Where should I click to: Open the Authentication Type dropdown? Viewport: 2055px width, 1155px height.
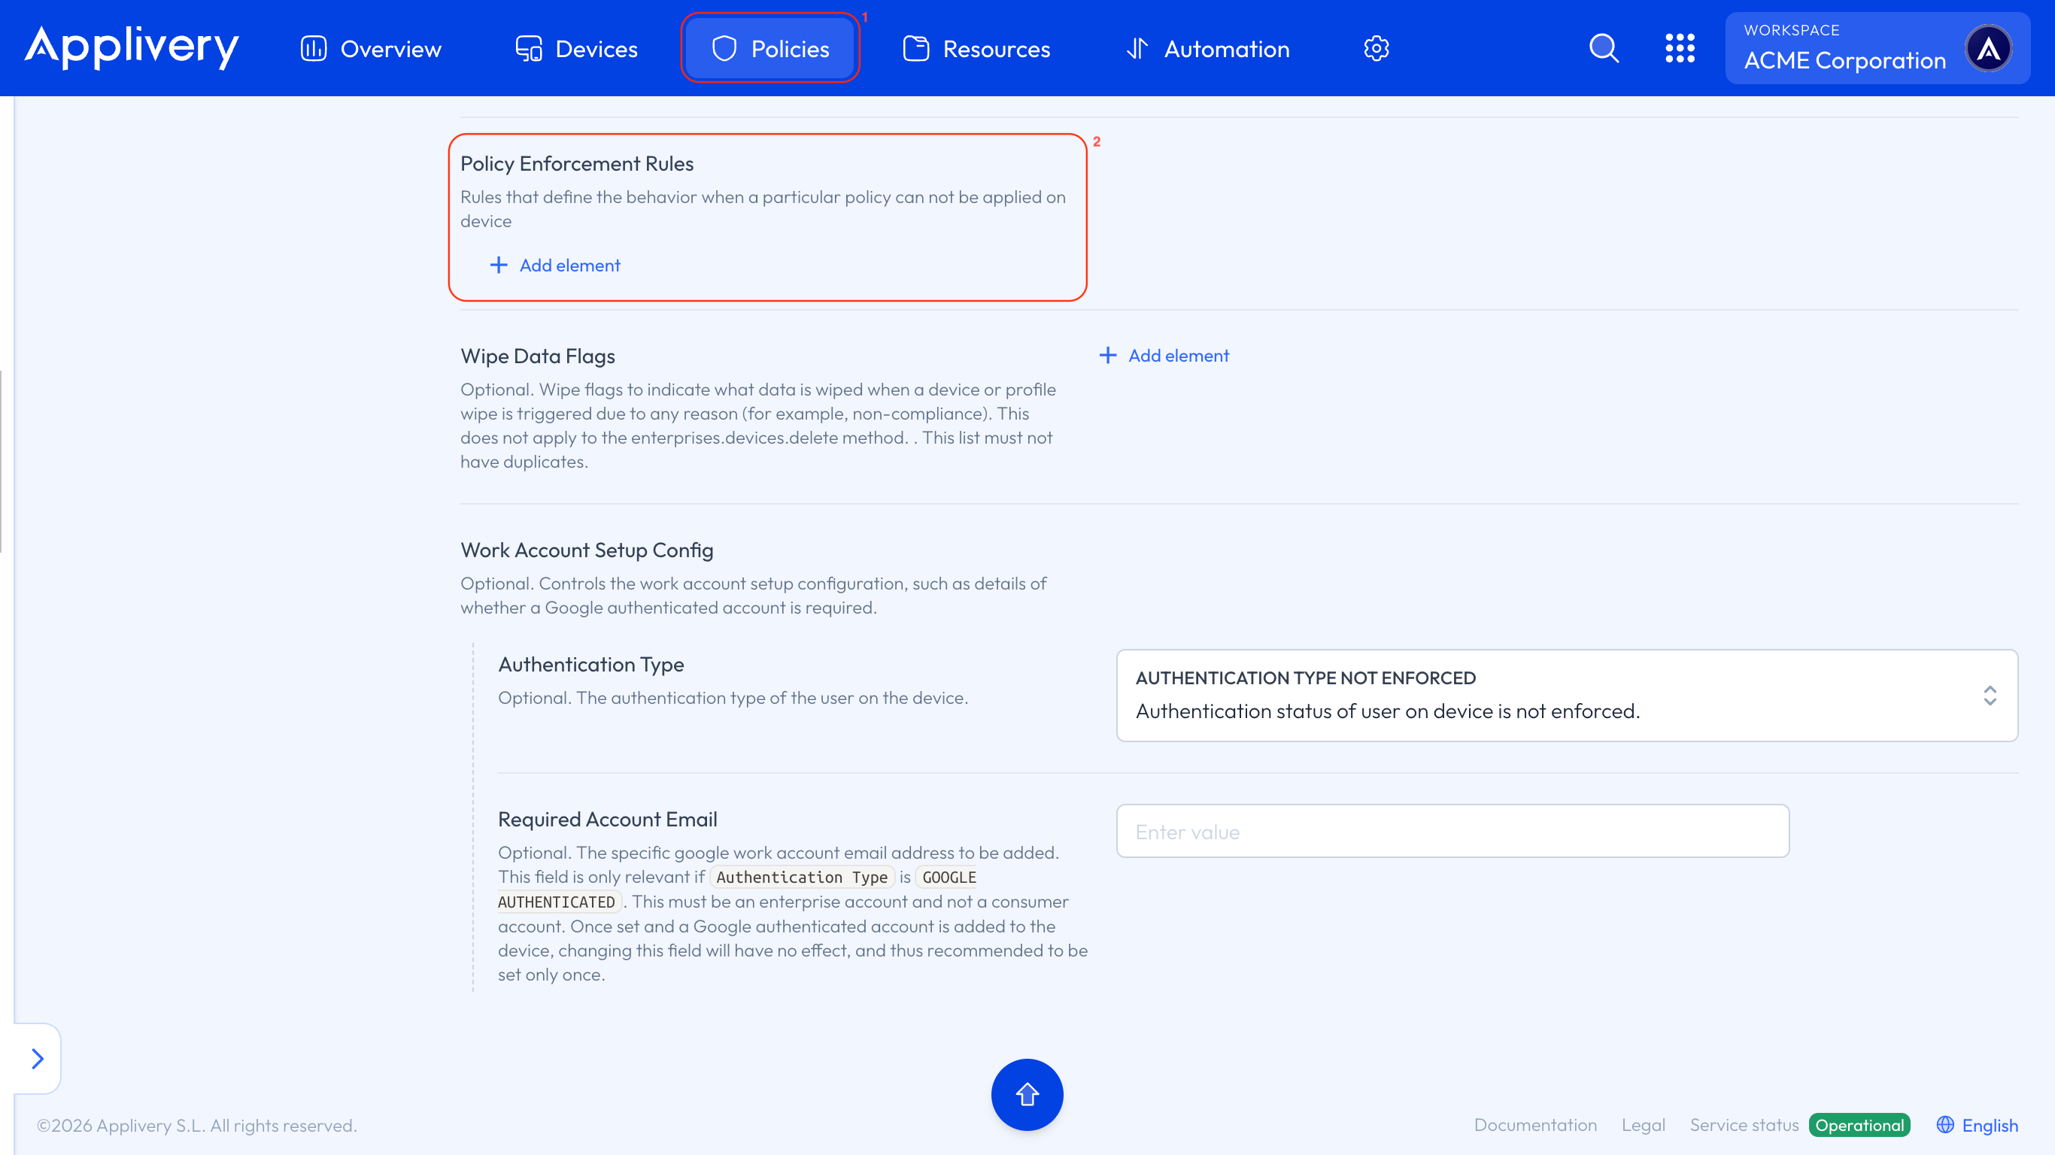pos(1566,695)
